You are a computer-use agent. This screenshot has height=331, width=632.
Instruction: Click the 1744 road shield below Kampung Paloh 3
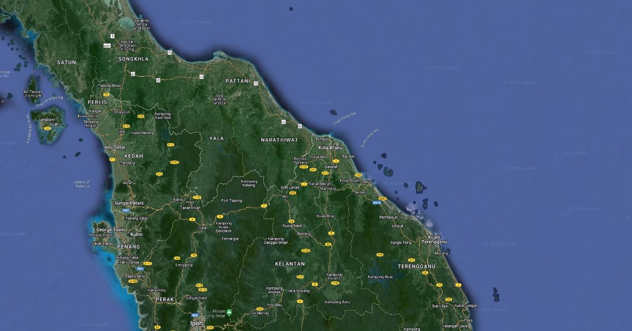(335, 283)
